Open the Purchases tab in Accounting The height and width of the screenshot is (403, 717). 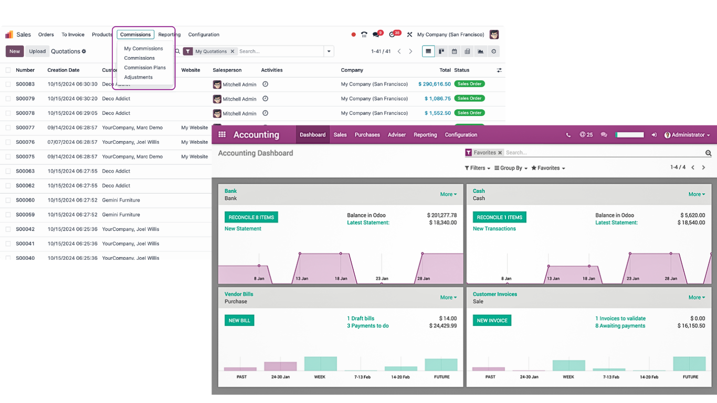[x=367, y=135]
